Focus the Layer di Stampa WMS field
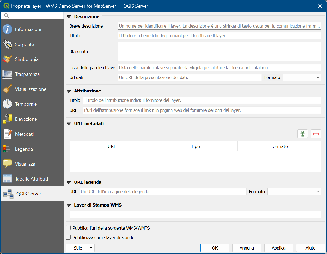 (195, 214)
